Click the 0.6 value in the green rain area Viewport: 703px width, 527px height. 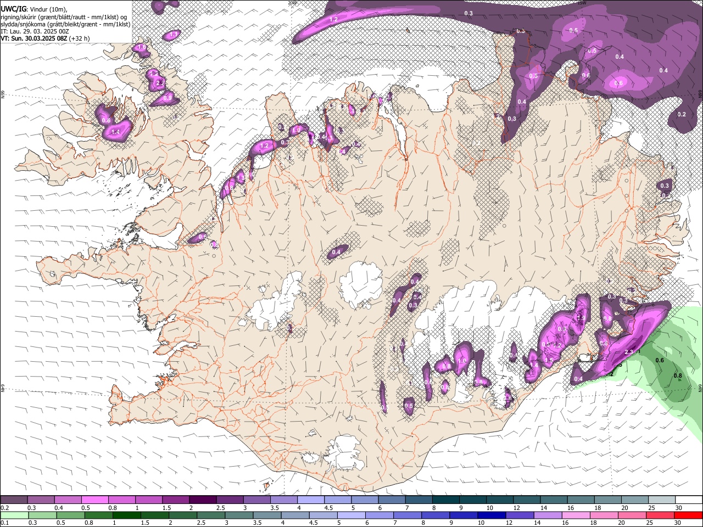tap(660, 360)
